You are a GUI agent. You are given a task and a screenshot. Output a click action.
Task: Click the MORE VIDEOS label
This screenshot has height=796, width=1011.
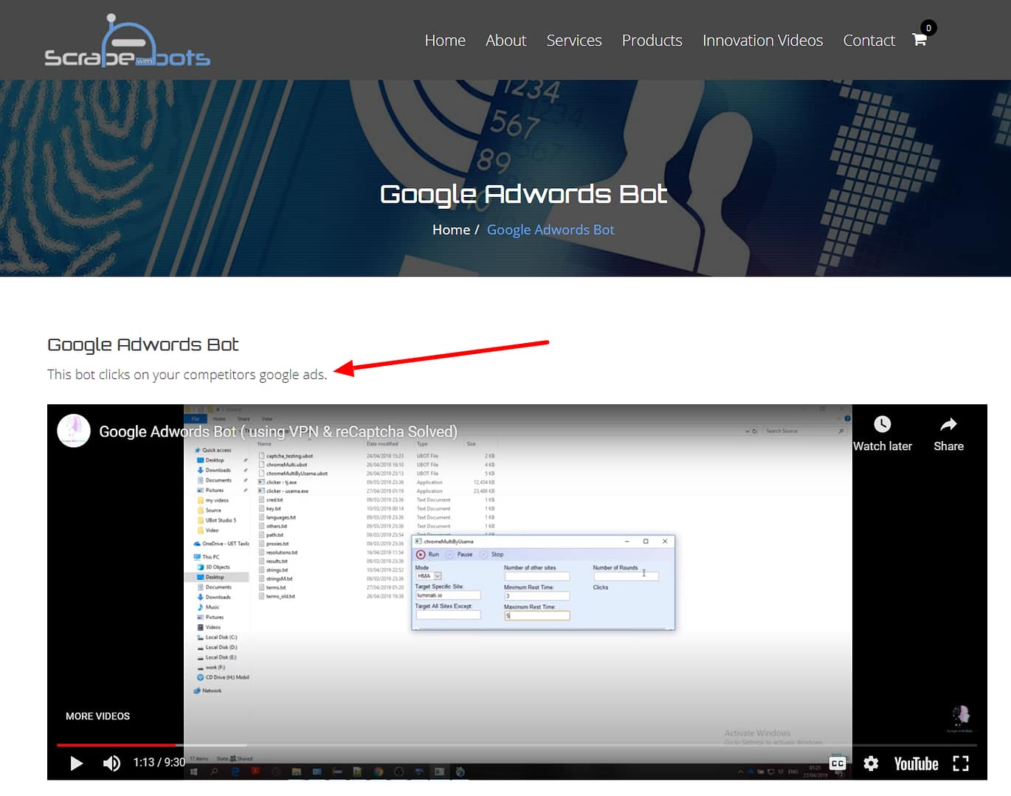[97, 716]
